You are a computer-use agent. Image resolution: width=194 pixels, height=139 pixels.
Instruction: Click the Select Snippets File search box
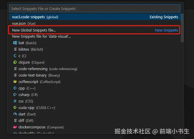pos(94,9)
